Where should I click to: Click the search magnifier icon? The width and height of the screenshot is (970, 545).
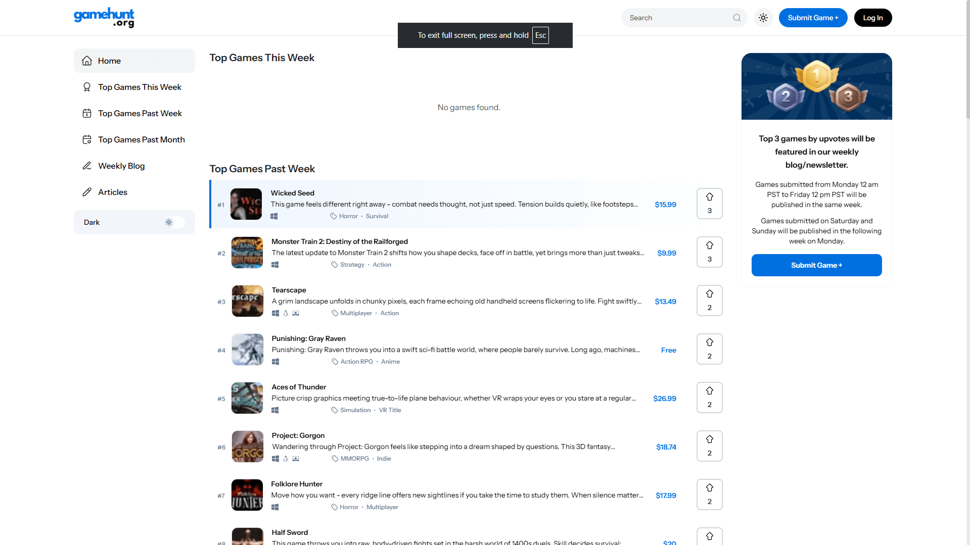tap(737, 17)
